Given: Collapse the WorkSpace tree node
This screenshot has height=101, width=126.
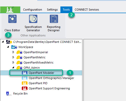Looking at the screenshot, I should click(8, 47).
